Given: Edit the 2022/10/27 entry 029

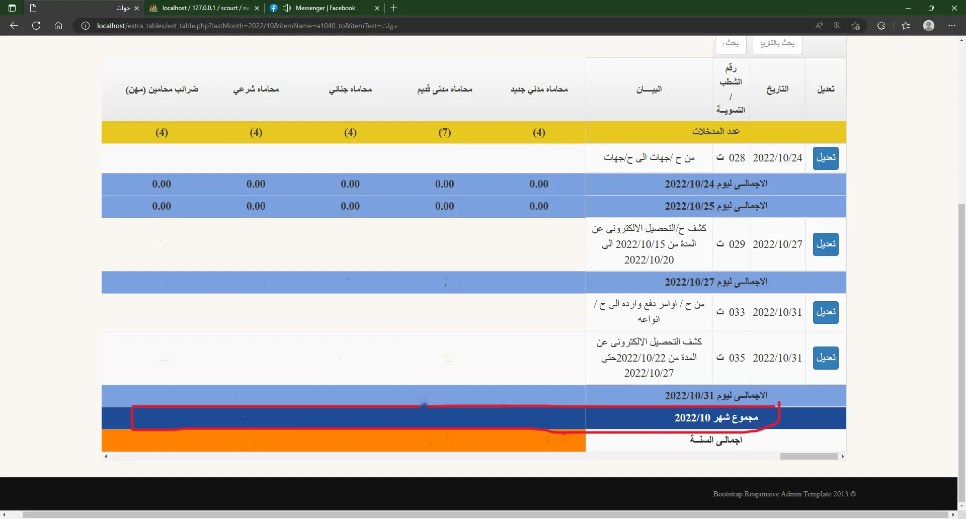Looking at the screenshot, I should (x=825, y=244).
